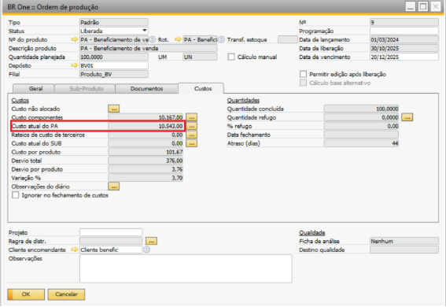This screenshot has width=446, height=307.
Task: Click the Custo atual do PA value 10.543,00
Action: pos(146,126)
